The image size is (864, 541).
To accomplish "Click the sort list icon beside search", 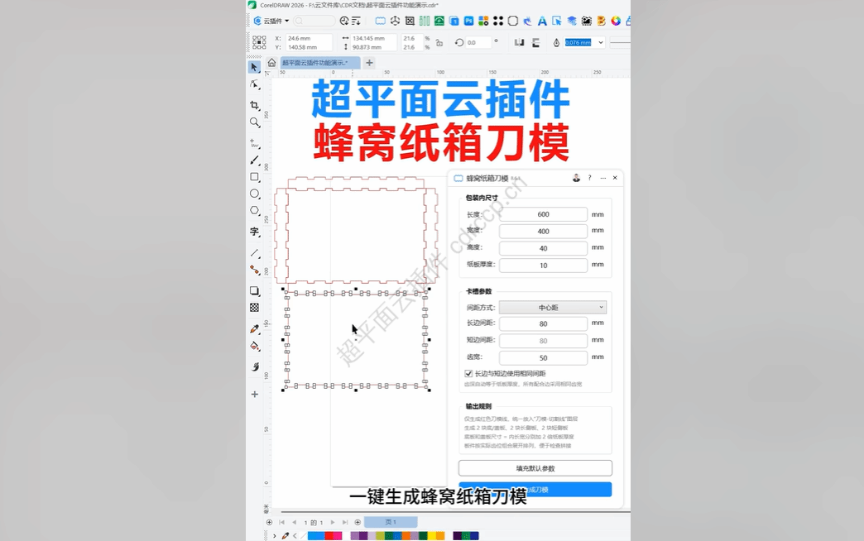I will tap(356, 21).
